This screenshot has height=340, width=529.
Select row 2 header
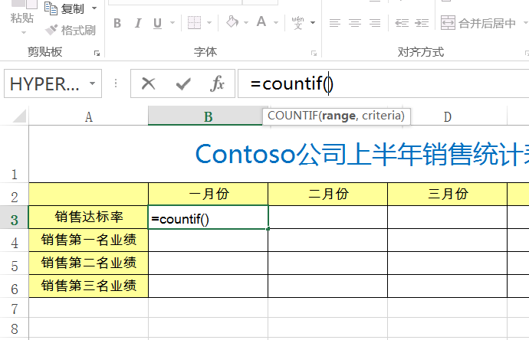14,195
